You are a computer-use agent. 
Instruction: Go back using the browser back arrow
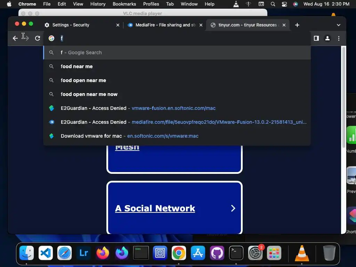15,38
